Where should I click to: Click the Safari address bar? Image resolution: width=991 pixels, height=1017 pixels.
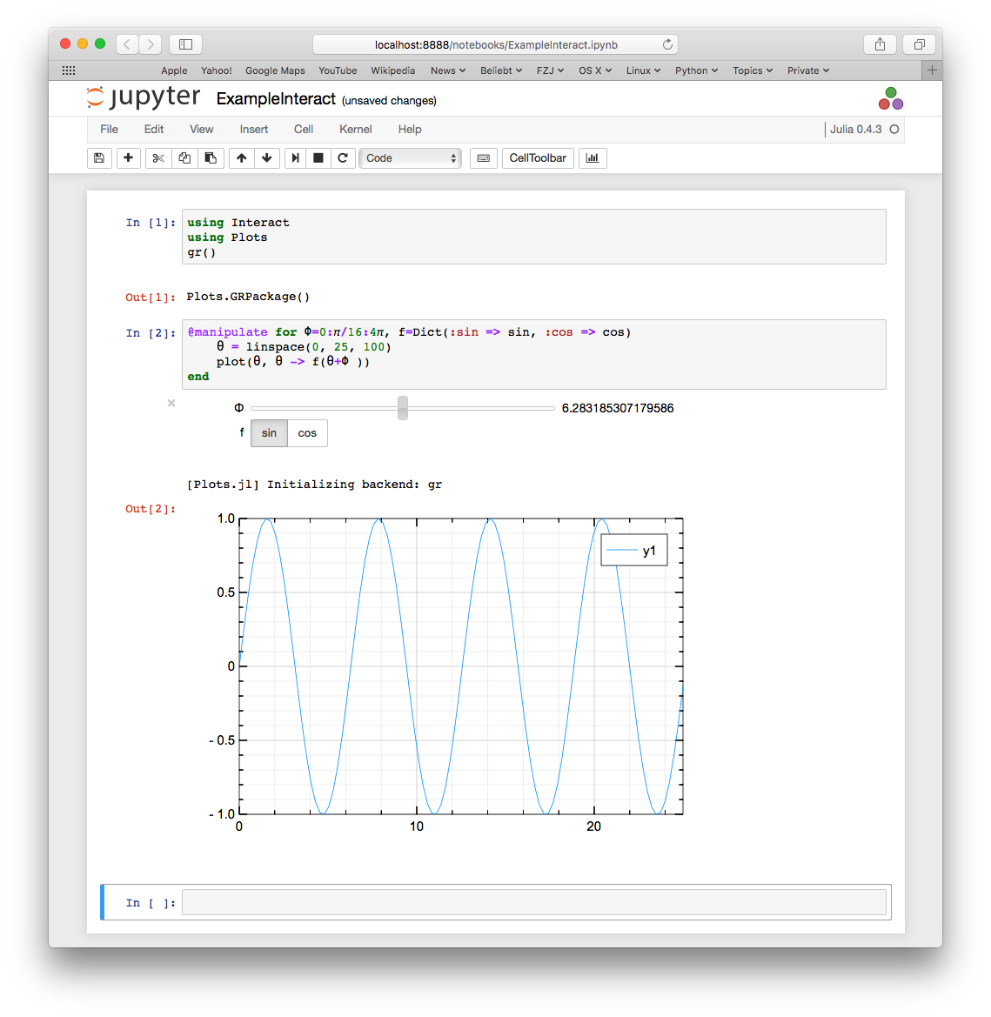click(496, 44)
